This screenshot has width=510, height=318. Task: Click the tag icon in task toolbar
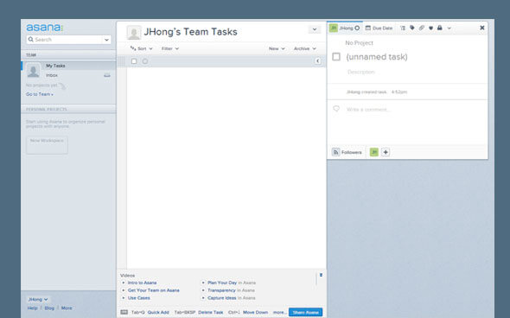(x=412, y=28)
